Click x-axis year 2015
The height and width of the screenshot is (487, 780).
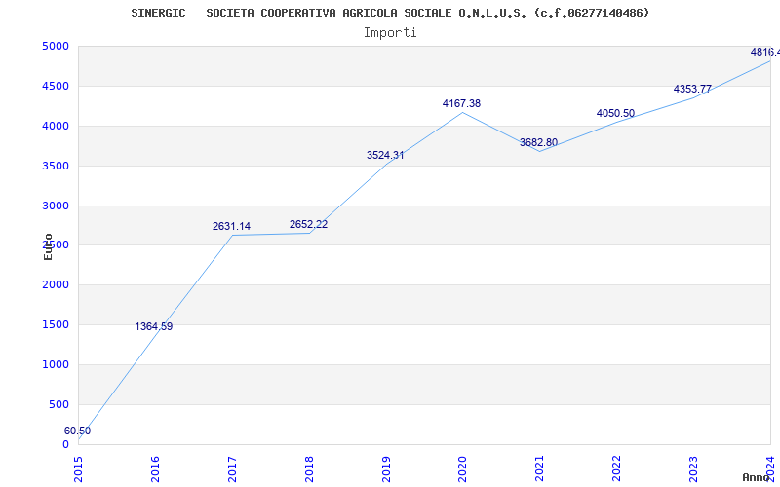[78, 469]
